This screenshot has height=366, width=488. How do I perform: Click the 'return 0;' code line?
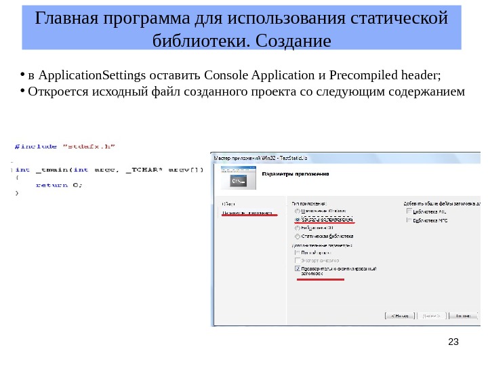point(59,185)
